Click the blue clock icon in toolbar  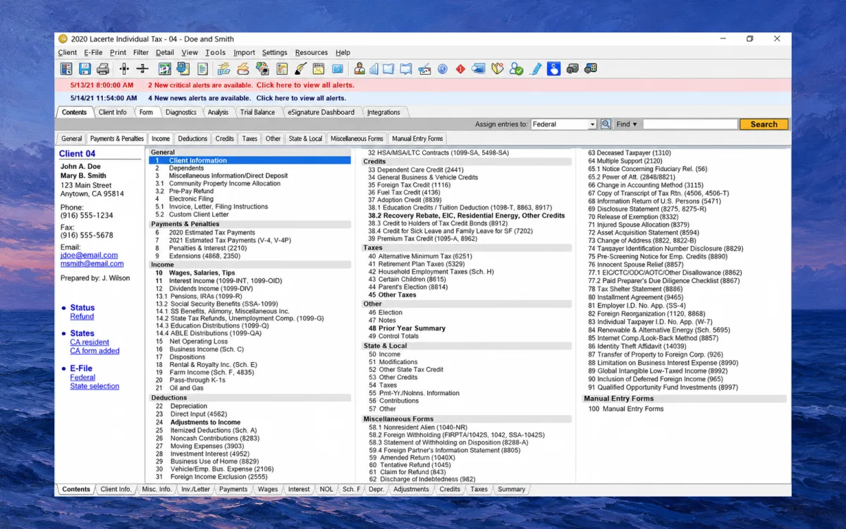pos(443,68)
